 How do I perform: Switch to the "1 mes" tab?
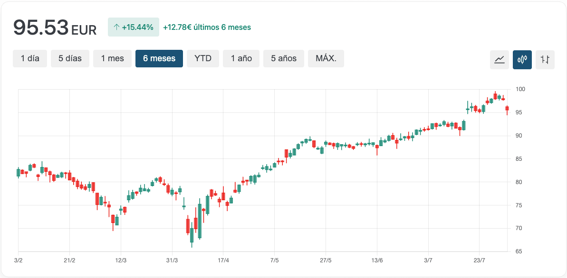tap(112, 58)
